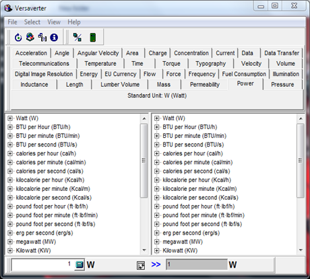Switch to the Typography tab

click(210, 64)
